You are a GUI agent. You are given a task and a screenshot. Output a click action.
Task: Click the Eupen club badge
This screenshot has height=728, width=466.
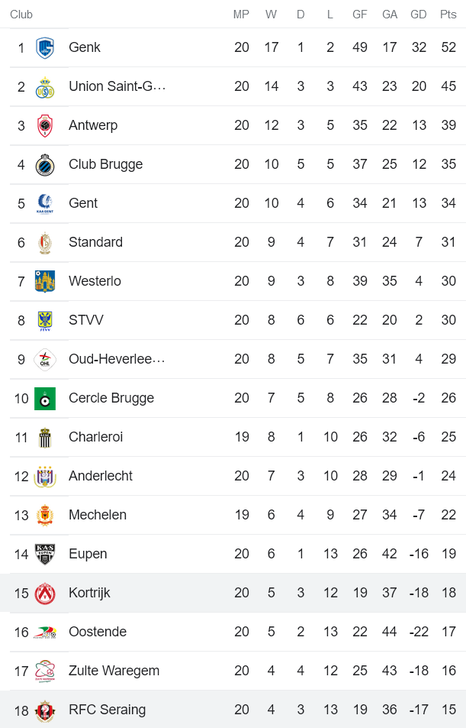pyautogui.click(x=45, y=555)
